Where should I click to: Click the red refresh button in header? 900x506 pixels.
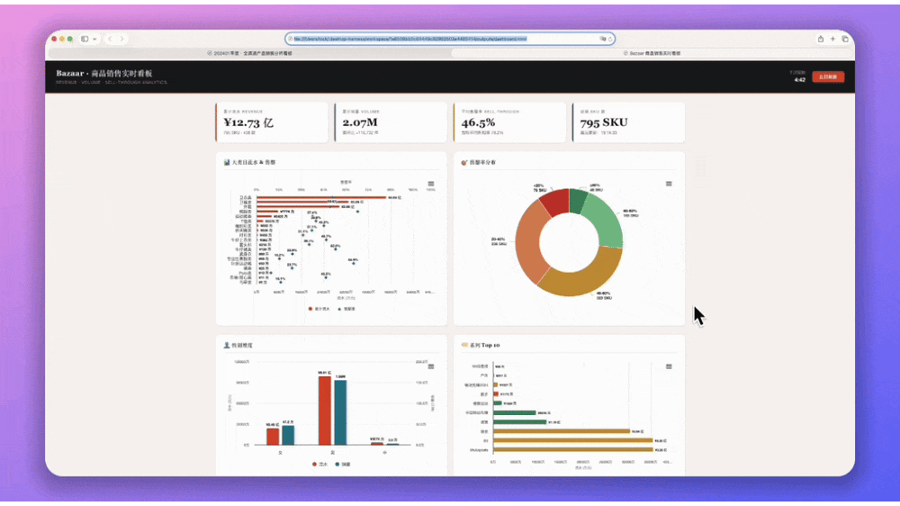point(828,77)
